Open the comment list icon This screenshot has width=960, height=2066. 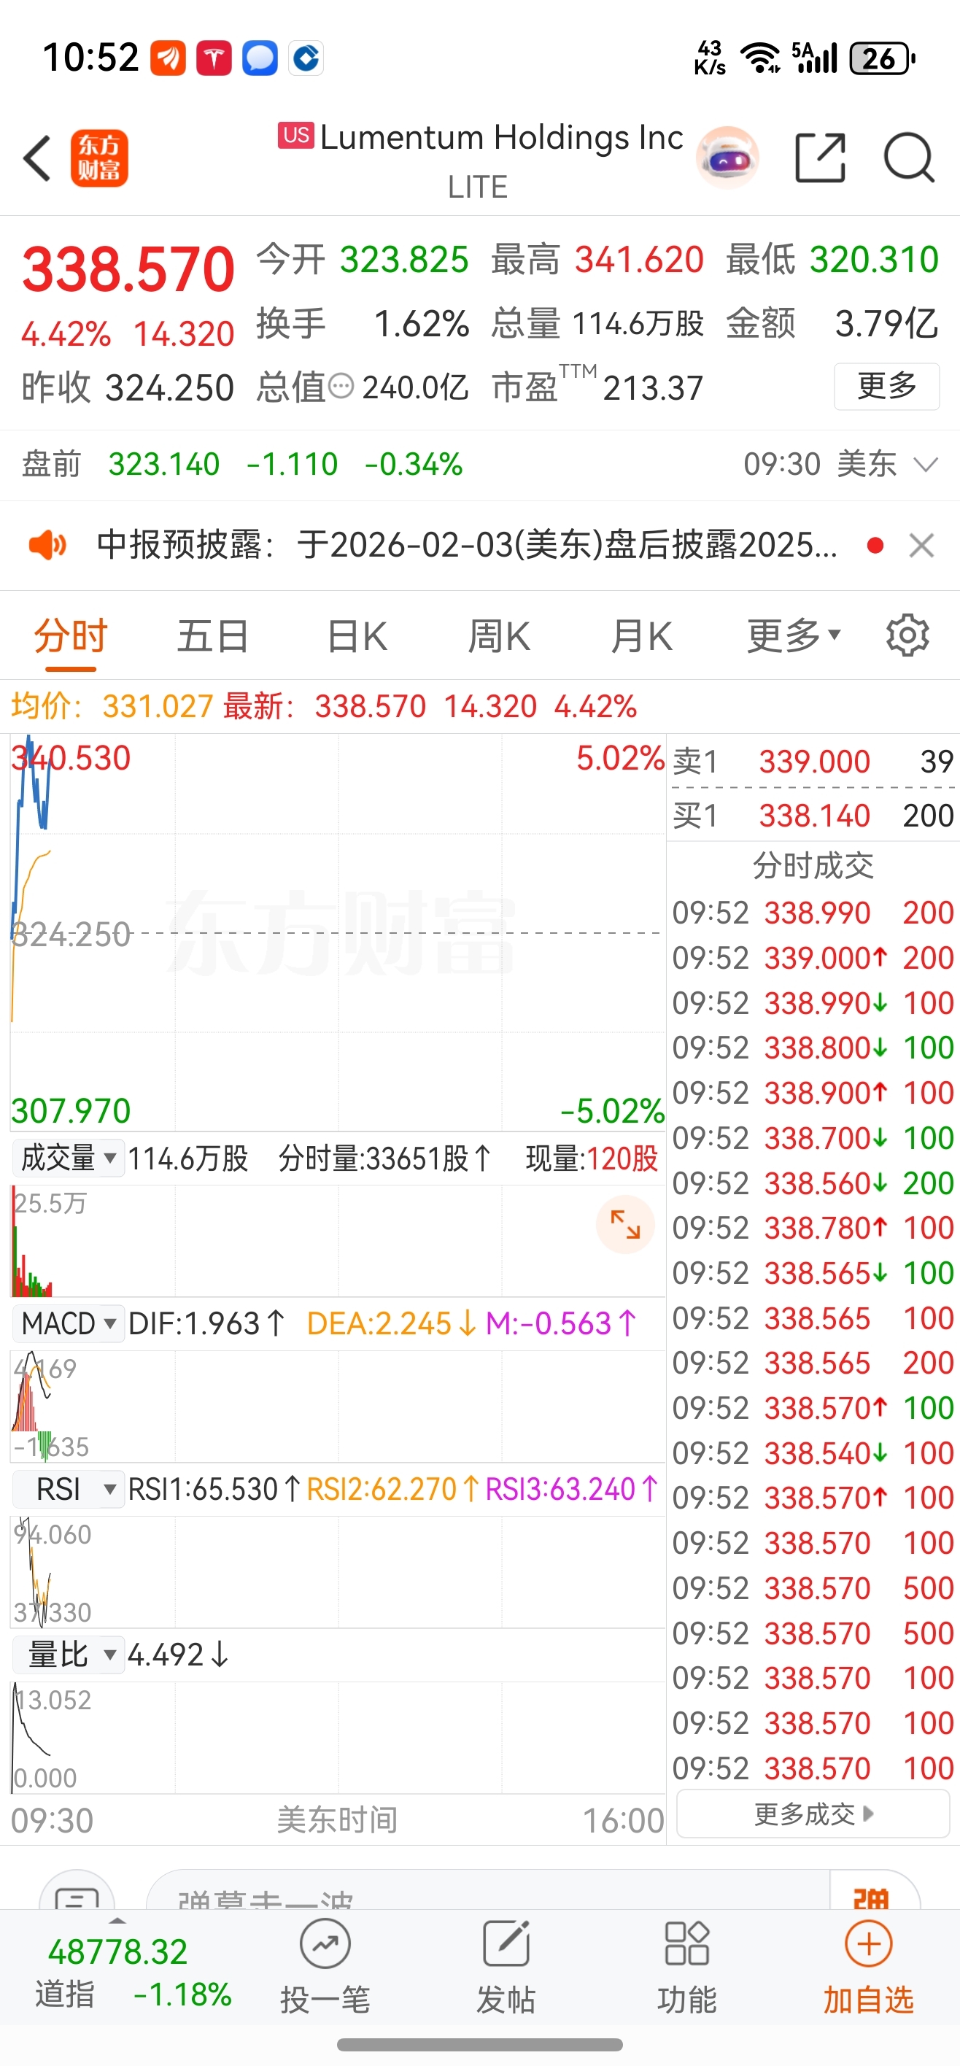coord(76,1890)
